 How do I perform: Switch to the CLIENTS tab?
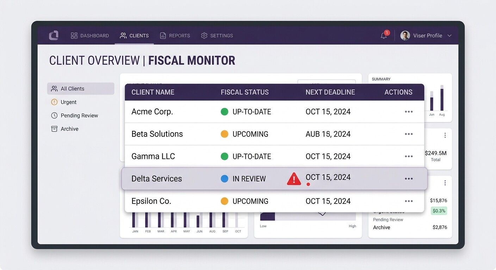134,36
